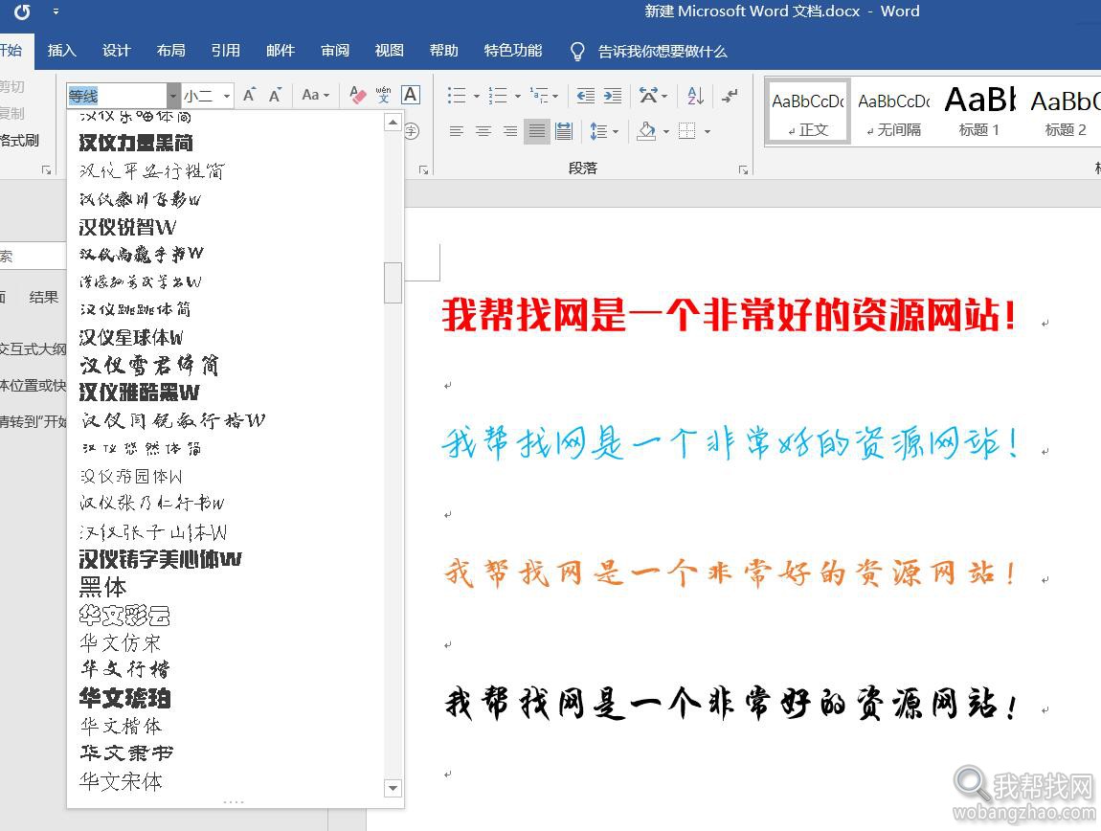Switch to the 布局 tab
The height and width of the screenshot is (831, 1101).
click(x=170, y=51)
